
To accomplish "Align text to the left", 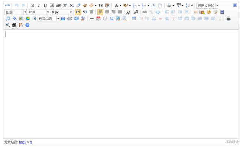I will (100, 12).
